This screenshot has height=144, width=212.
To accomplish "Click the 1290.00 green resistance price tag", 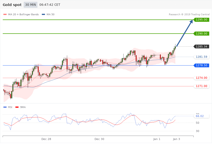I will pos(202,33).
